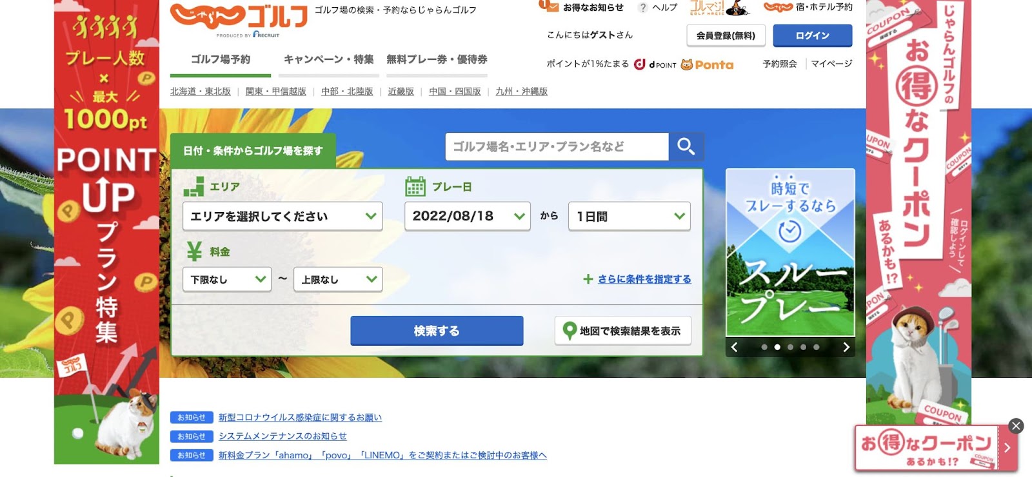The height and width of the screenshot is (477, 1032).
Task: Open the 上限なし price dropdown
Action: tap(338, 279)
